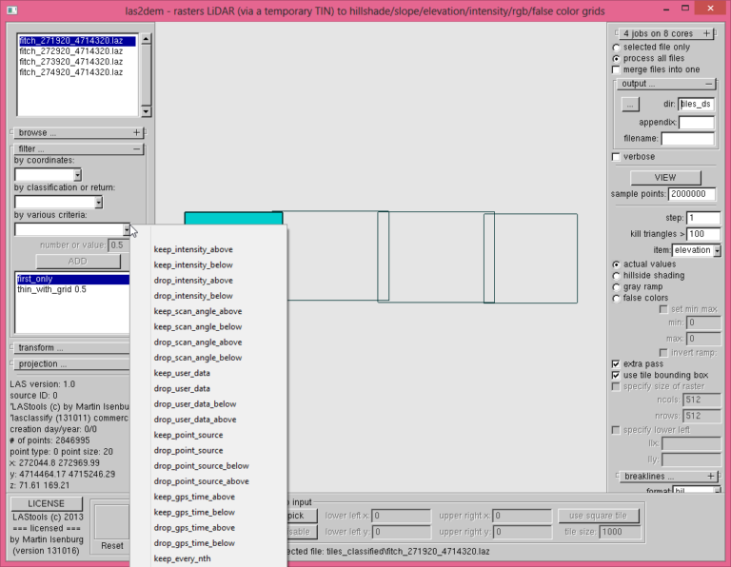Enable the verbose checkbox
The image size is (731, 567).
click(x=616, y=157)
